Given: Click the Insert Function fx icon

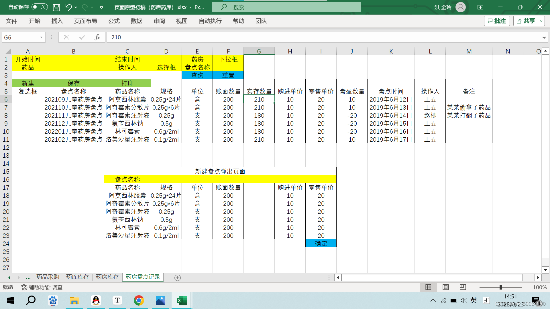Looking at the screenshot, I should pos(97,37).
